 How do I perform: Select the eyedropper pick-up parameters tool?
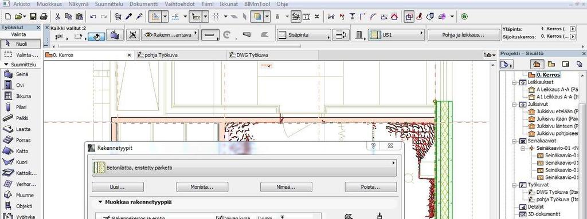129,17
